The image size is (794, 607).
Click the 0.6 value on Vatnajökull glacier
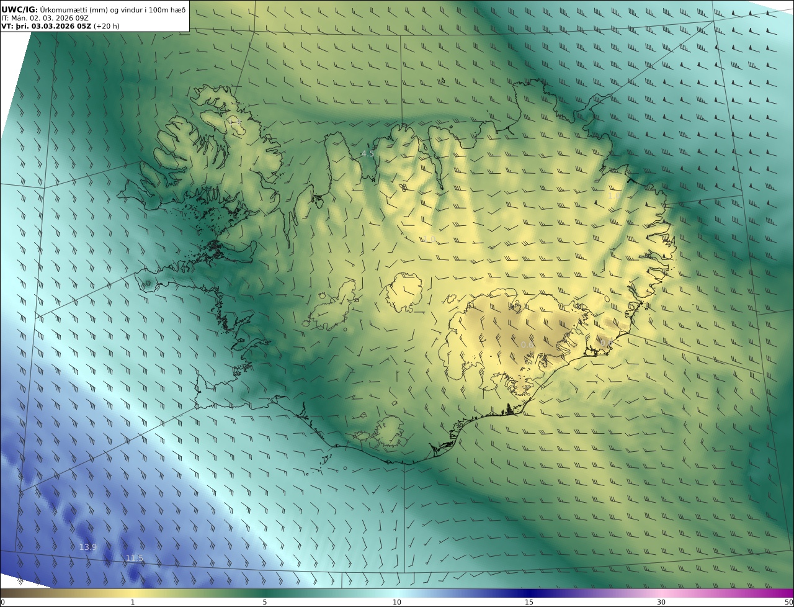(x=527, y=344)
